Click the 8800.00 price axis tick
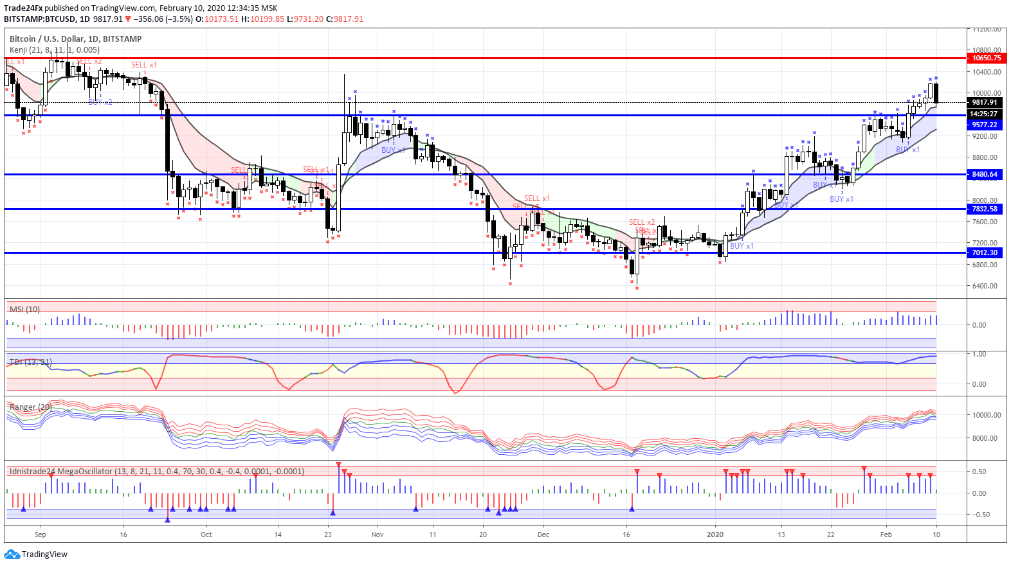 pos(985,157)
